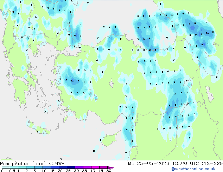Click legend scale label '40'

point(93,171)
